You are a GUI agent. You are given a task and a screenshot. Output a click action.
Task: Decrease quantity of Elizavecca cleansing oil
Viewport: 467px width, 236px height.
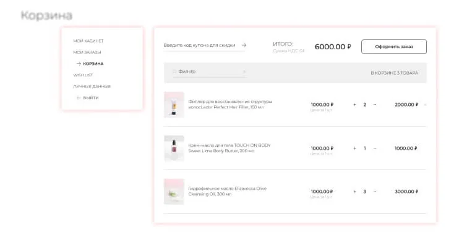click(x=375, y=192)
